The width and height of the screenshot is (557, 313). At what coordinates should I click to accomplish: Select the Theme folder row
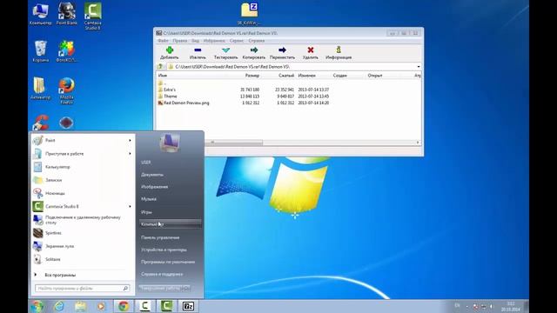click(x=244, y=97)
